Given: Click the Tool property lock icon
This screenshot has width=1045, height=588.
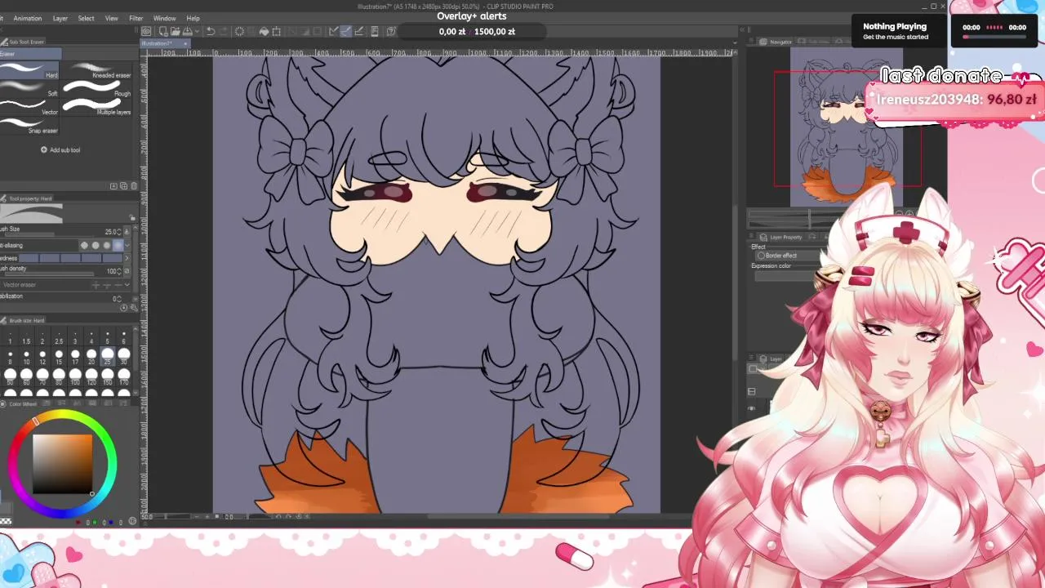Looking at the screenshot, I should click(132, 217).
